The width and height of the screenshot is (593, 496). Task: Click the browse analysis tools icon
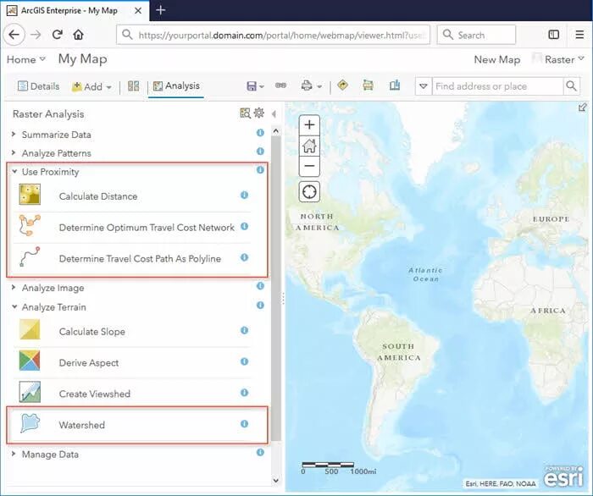245,113
